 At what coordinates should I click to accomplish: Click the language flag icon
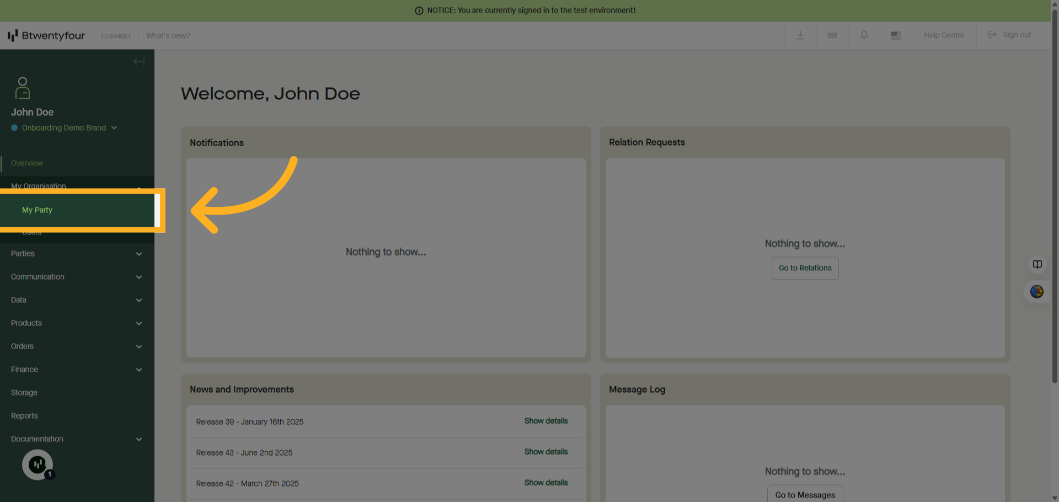(896, 35)
